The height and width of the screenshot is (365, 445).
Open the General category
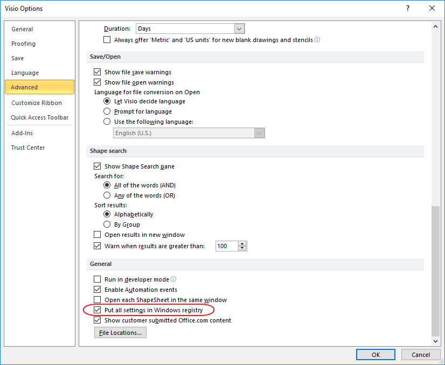39,29
